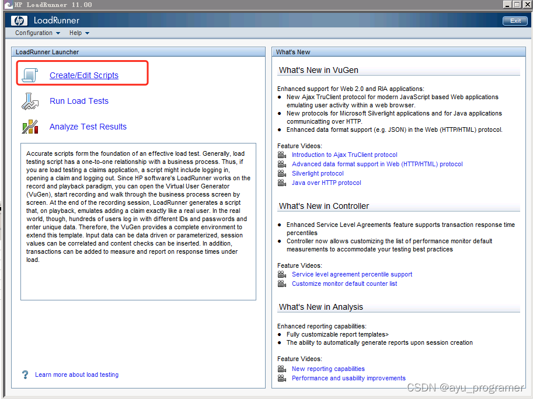Open Learn more about load testing
The image size is (533, 399).
pos(77,374)
